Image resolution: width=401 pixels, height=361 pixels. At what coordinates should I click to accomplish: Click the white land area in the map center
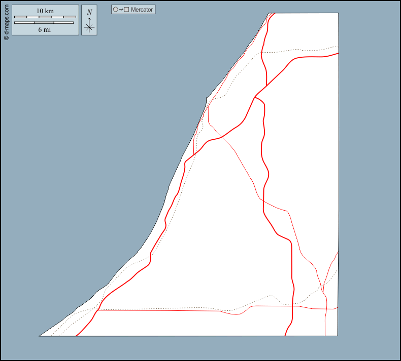click(223, 228)
